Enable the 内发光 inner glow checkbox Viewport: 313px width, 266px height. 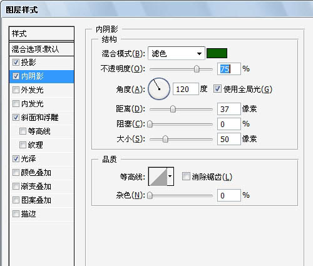coord(16,104)
